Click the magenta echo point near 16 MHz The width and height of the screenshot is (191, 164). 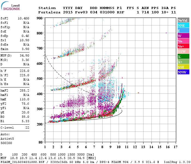point(166,33)
